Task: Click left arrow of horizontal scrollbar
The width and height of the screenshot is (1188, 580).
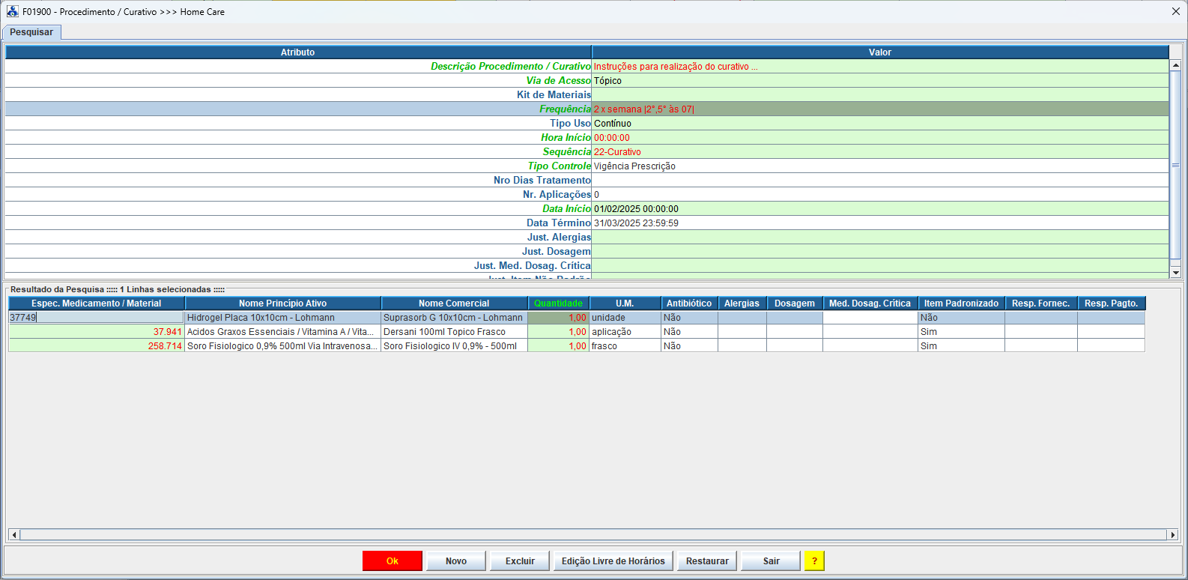Action: click(x=13, y=534)
